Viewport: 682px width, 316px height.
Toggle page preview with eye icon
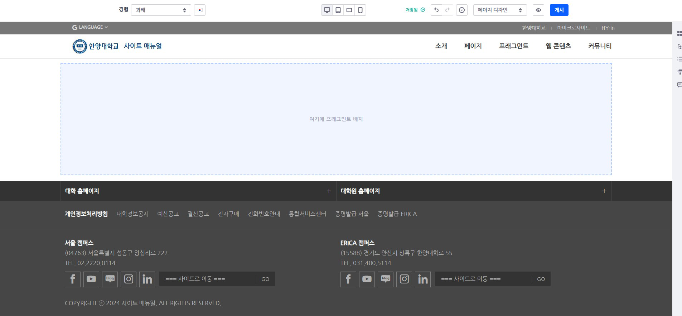pos(538,10)
